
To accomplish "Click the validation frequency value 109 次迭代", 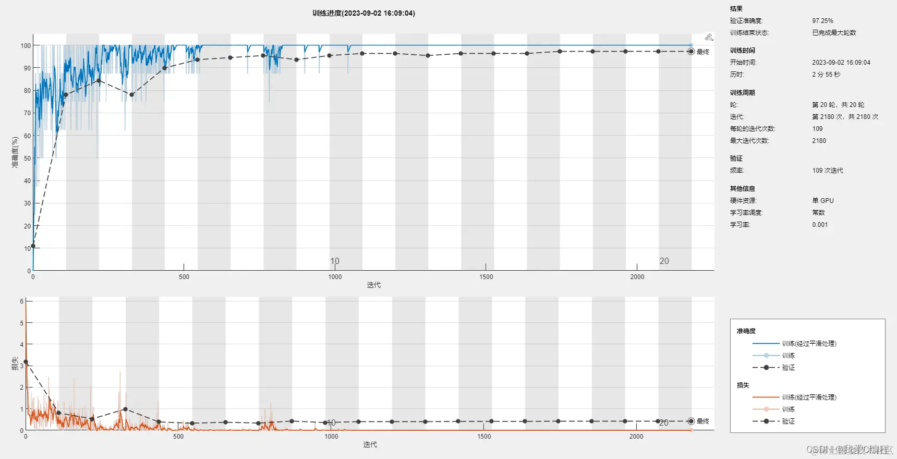I will pos(827,171).
